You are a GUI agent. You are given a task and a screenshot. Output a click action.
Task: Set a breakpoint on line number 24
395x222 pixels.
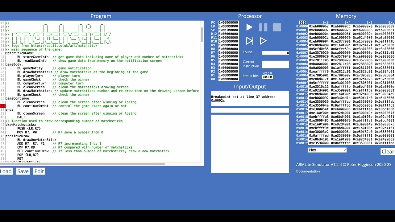(2, 57)
